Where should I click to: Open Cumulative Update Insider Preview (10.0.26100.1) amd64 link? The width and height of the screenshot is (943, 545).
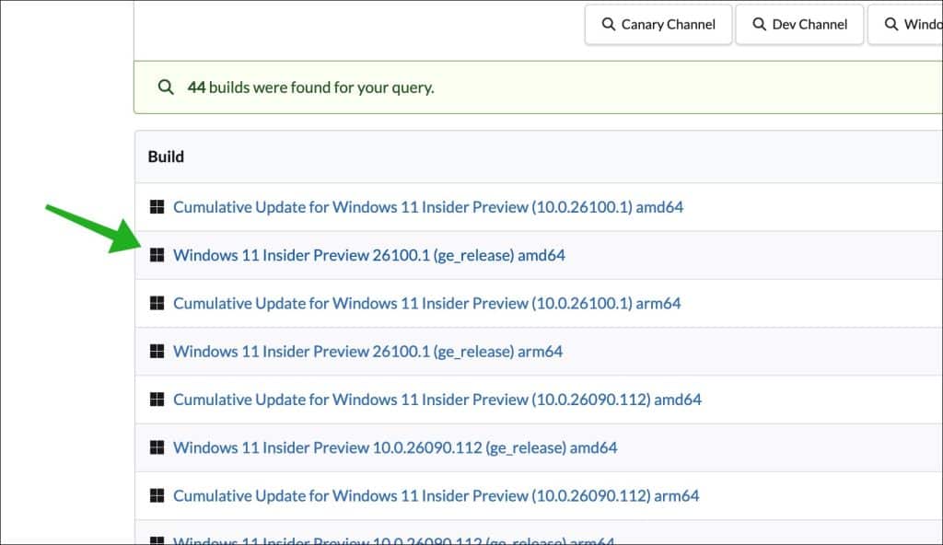428,207
